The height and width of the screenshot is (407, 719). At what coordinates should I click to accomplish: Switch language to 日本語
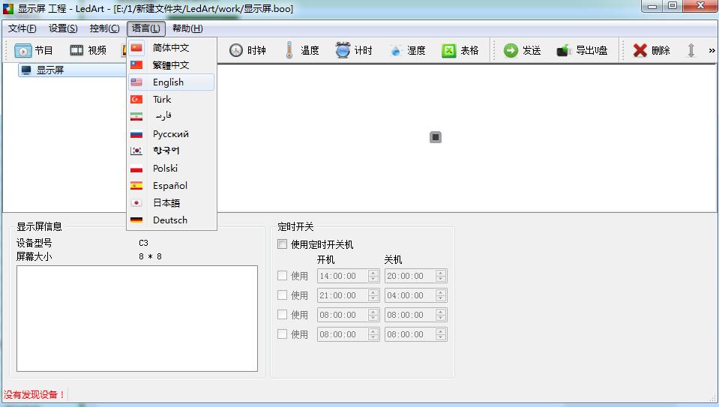(x=171, y=202)
